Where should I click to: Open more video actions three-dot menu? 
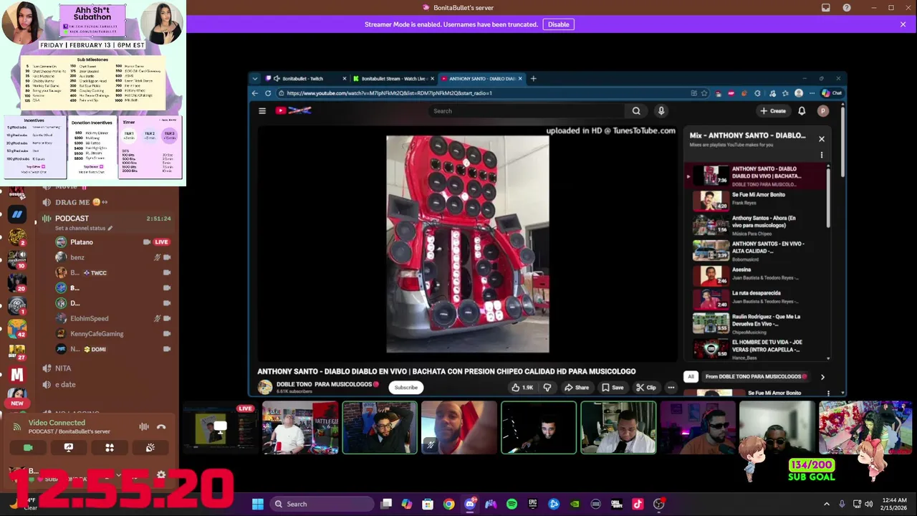pyautogui.click(x=671, y=388)
